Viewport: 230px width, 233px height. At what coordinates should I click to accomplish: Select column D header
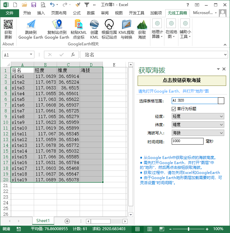[91, 65]
